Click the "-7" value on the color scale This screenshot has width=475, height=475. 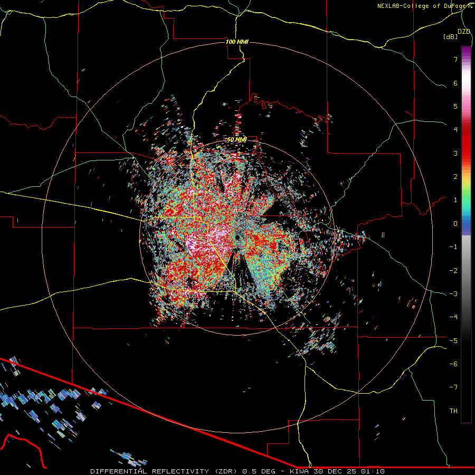pos(453,387)
